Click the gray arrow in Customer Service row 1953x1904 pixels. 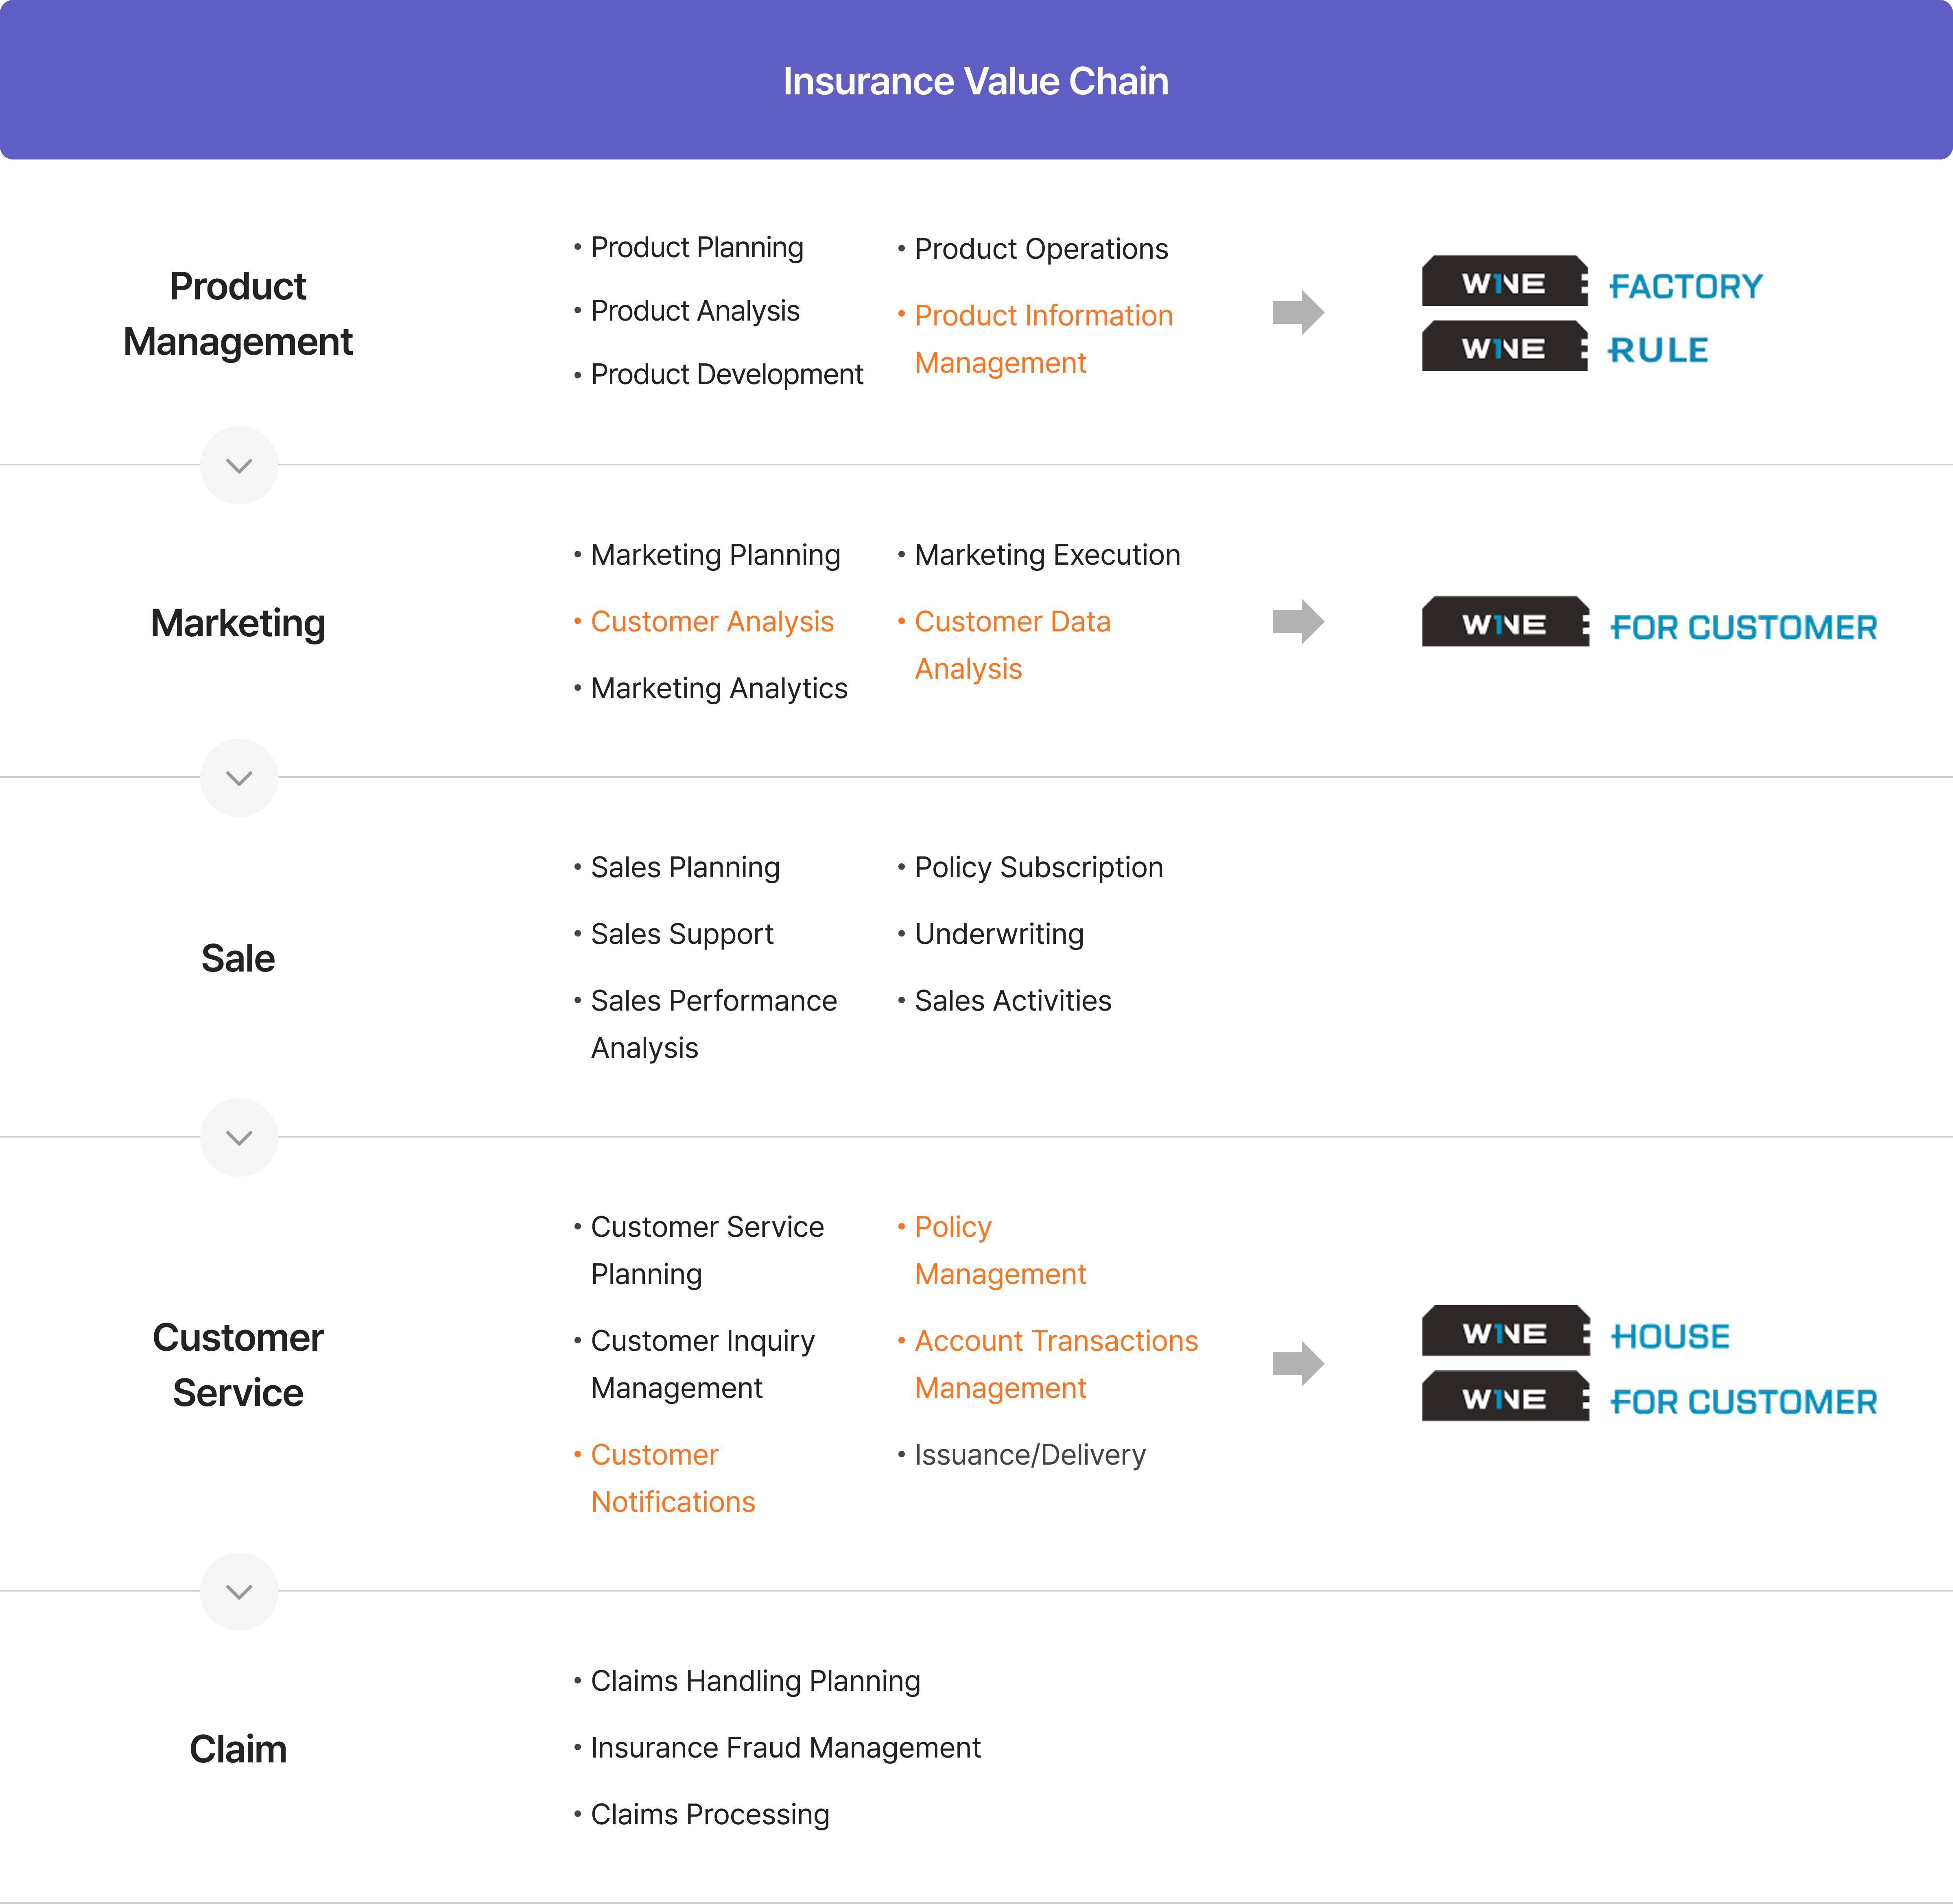pos(1297,1363)
